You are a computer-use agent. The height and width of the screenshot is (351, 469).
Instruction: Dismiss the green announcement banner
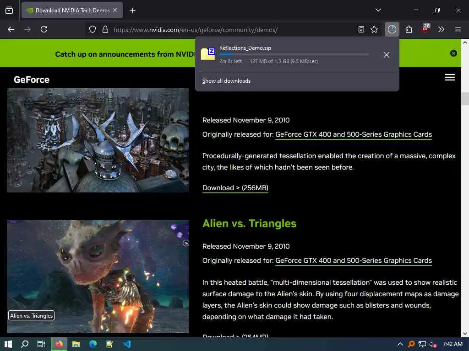[453, 53]
